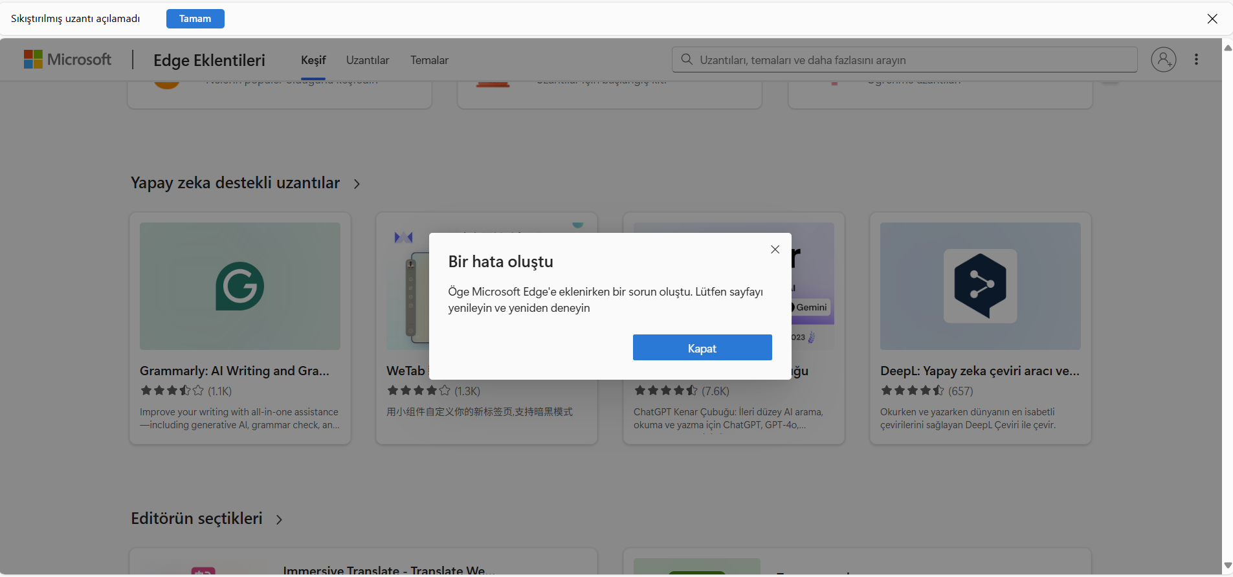Screen dimensions: 1233x577
Task: Click the 'Bir hata oluştu' dialog title
Action: tap(501, 261)
